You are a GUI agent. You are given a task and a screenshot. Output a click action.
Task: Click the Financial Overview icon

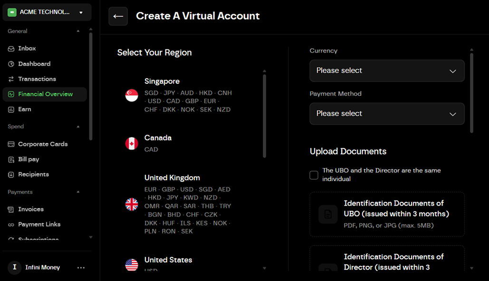point(11,94)
